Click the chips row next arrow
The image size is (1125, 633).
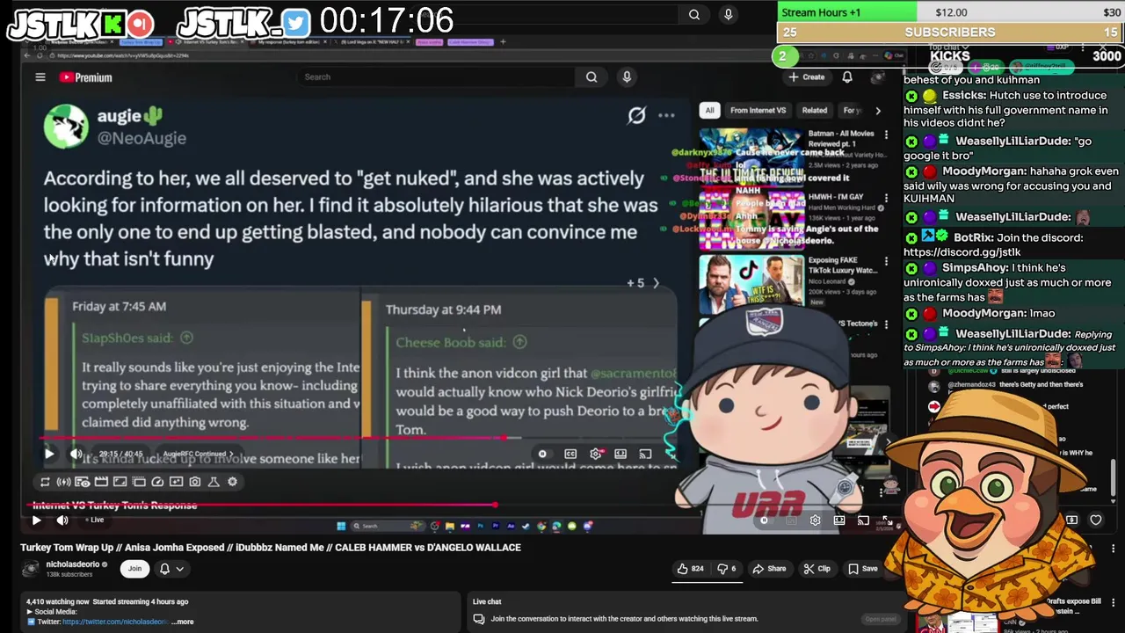pos(877,111)
